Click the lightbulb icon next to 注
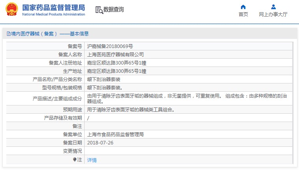Viewport: 299px width, 170px height. coord(75,159)
